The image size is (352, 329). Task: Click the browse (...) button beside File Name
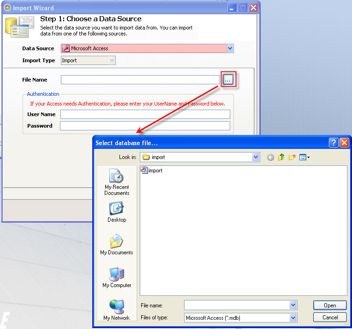pos(228,80)
